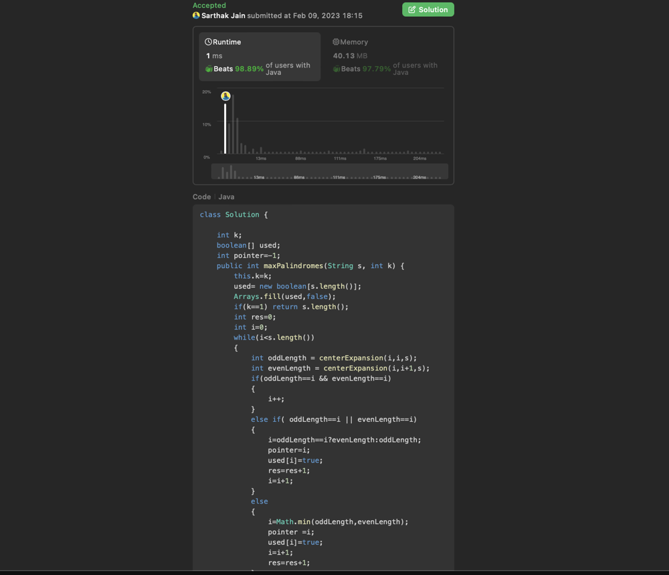Click the clock icon beside Runtime
Viewport: 669px width, 575px height.
[208, 42]
